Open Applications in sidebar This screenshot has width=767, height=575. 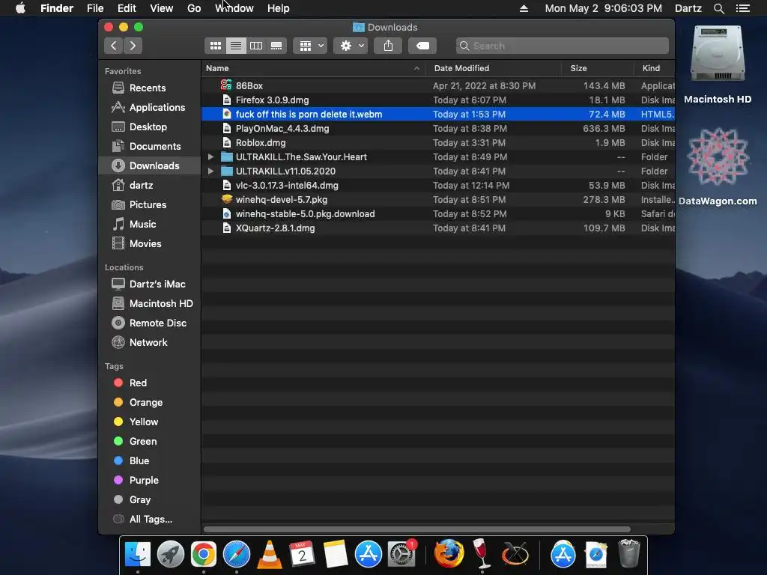pos(149,108)
